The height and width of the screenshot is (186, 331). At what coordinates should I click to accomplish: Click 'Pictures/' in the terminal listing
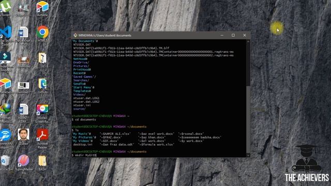coord(81,66)
